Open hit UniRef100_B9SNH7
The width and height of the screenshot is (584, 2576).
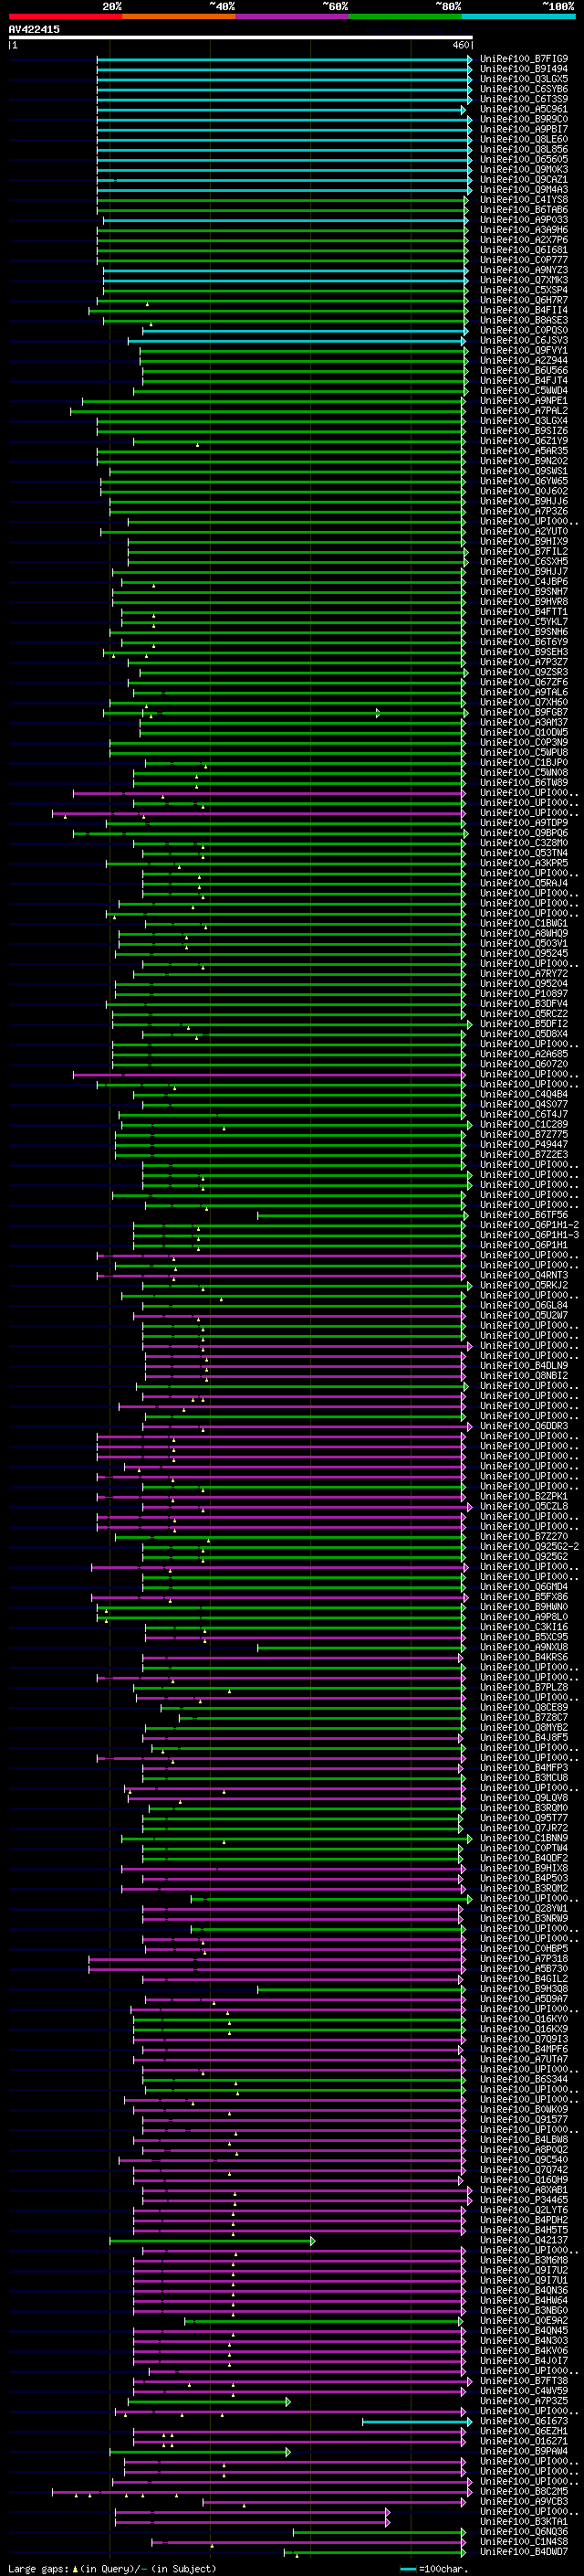[x=523, y=591]
